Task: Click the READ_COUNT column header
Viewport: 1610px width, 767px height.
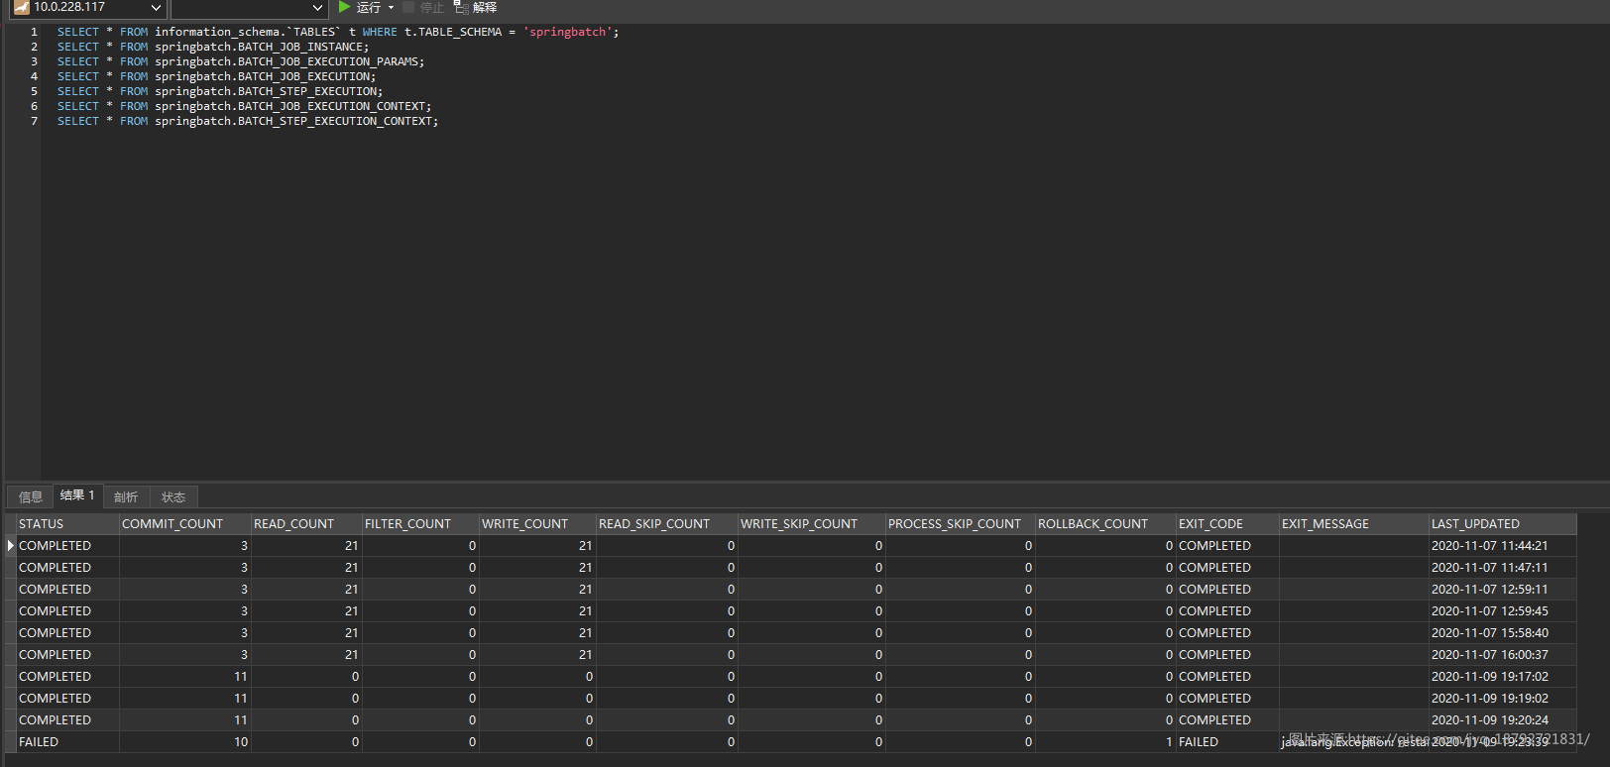Action: click(306, 523)
